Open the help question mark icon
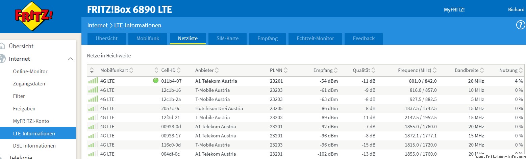The height and width of the screenshot is (159, 526). [520, 25]
